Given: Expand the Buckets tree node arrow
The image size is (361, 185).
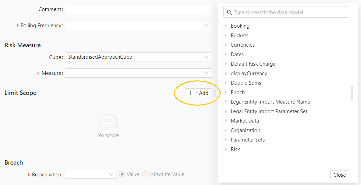Looking at the screenshot, I should [226, 36].
